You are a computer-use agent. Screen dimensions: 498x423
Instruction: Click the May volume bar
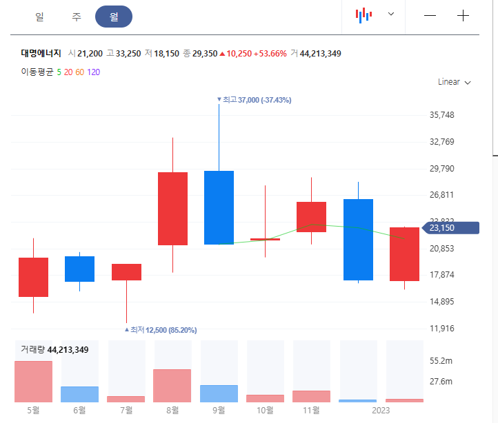pyautogui.click(x=33, y=382)
